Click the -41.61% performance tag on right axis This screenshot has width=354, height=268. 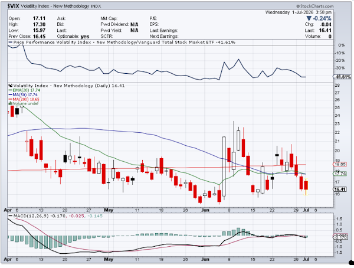(x=342, y=77)
